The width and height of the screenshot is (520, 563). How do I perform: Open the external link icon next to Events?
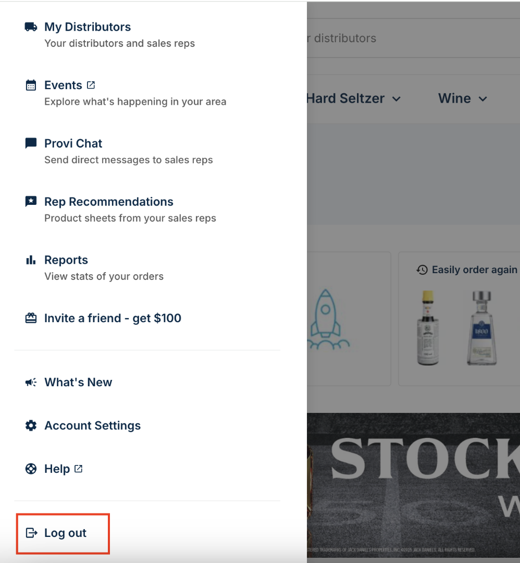[x=91, y=84]
